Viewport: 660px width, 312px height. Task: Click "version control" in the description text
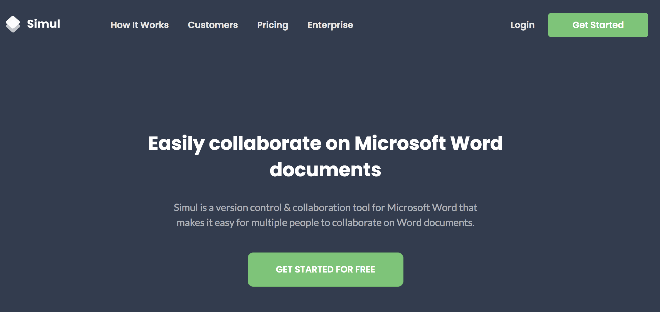(248, 208)
